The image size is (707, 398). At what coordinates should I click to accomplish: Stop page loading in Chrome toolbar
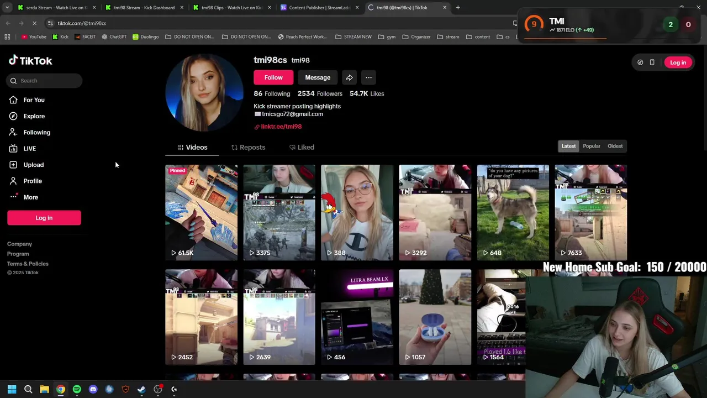(x=34, y=23)
